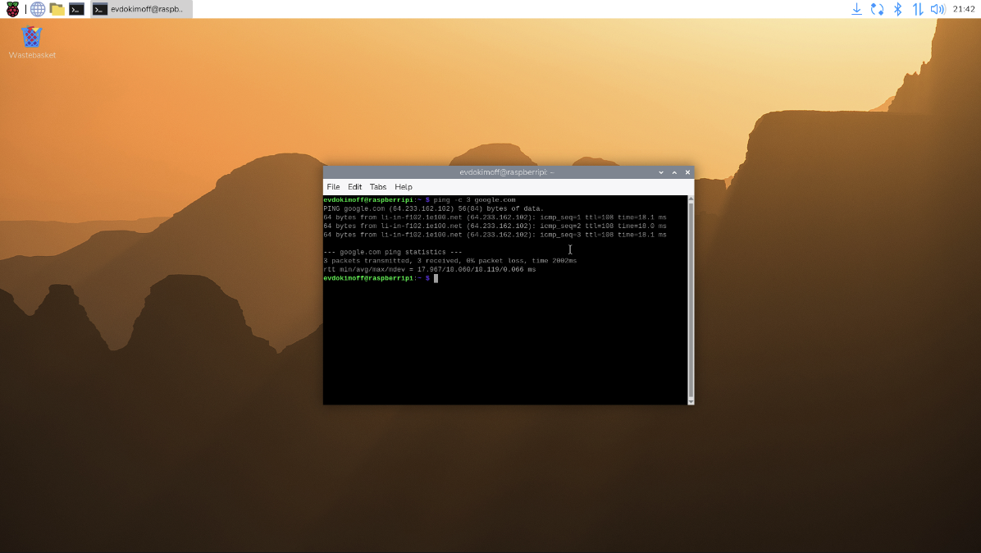Screen dimensions: 981x553
Task: Open the Help menu in the terminal
Action: (403, 187)
